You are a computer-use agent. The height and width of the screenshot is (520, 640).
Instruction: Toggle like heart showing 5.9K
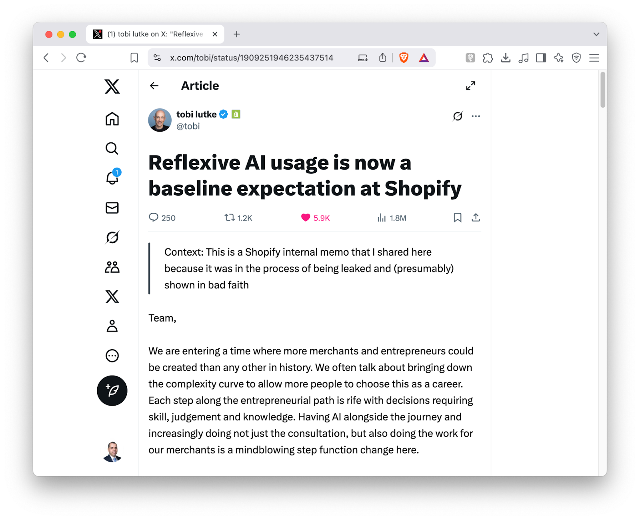pyautogui.click(x=315, y=218)
